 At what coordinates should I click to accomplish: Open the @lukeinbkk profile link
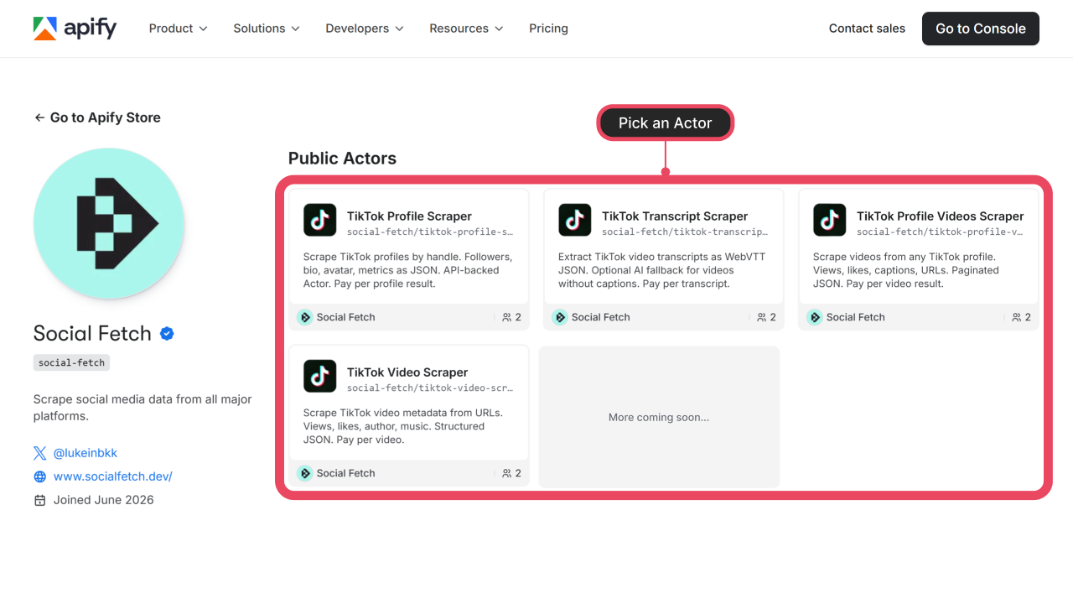pyautogui.click(x=86, y=453)
